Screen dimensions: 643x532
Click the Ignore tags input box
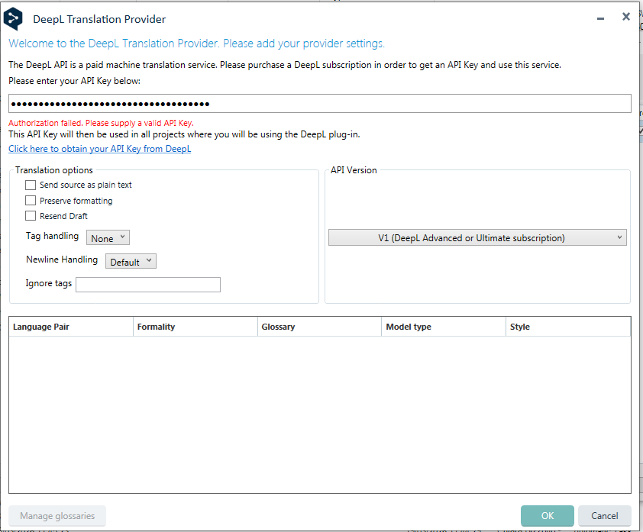(x=147, y=284)
